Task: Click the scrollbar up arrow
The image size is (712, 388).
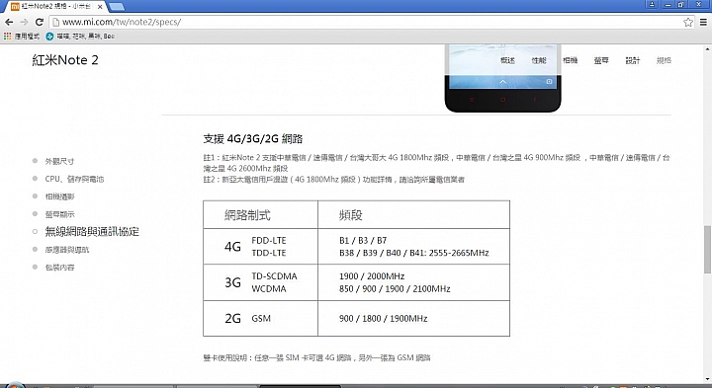Action: tap(707, 49)
